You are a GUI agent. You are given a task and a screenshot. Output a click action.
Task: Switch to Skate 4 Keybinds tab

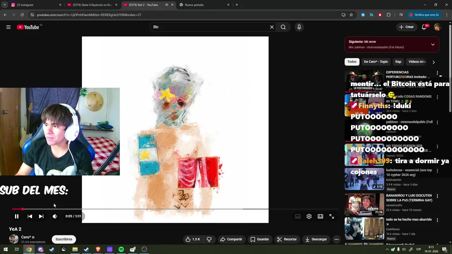tap(92, 5)
